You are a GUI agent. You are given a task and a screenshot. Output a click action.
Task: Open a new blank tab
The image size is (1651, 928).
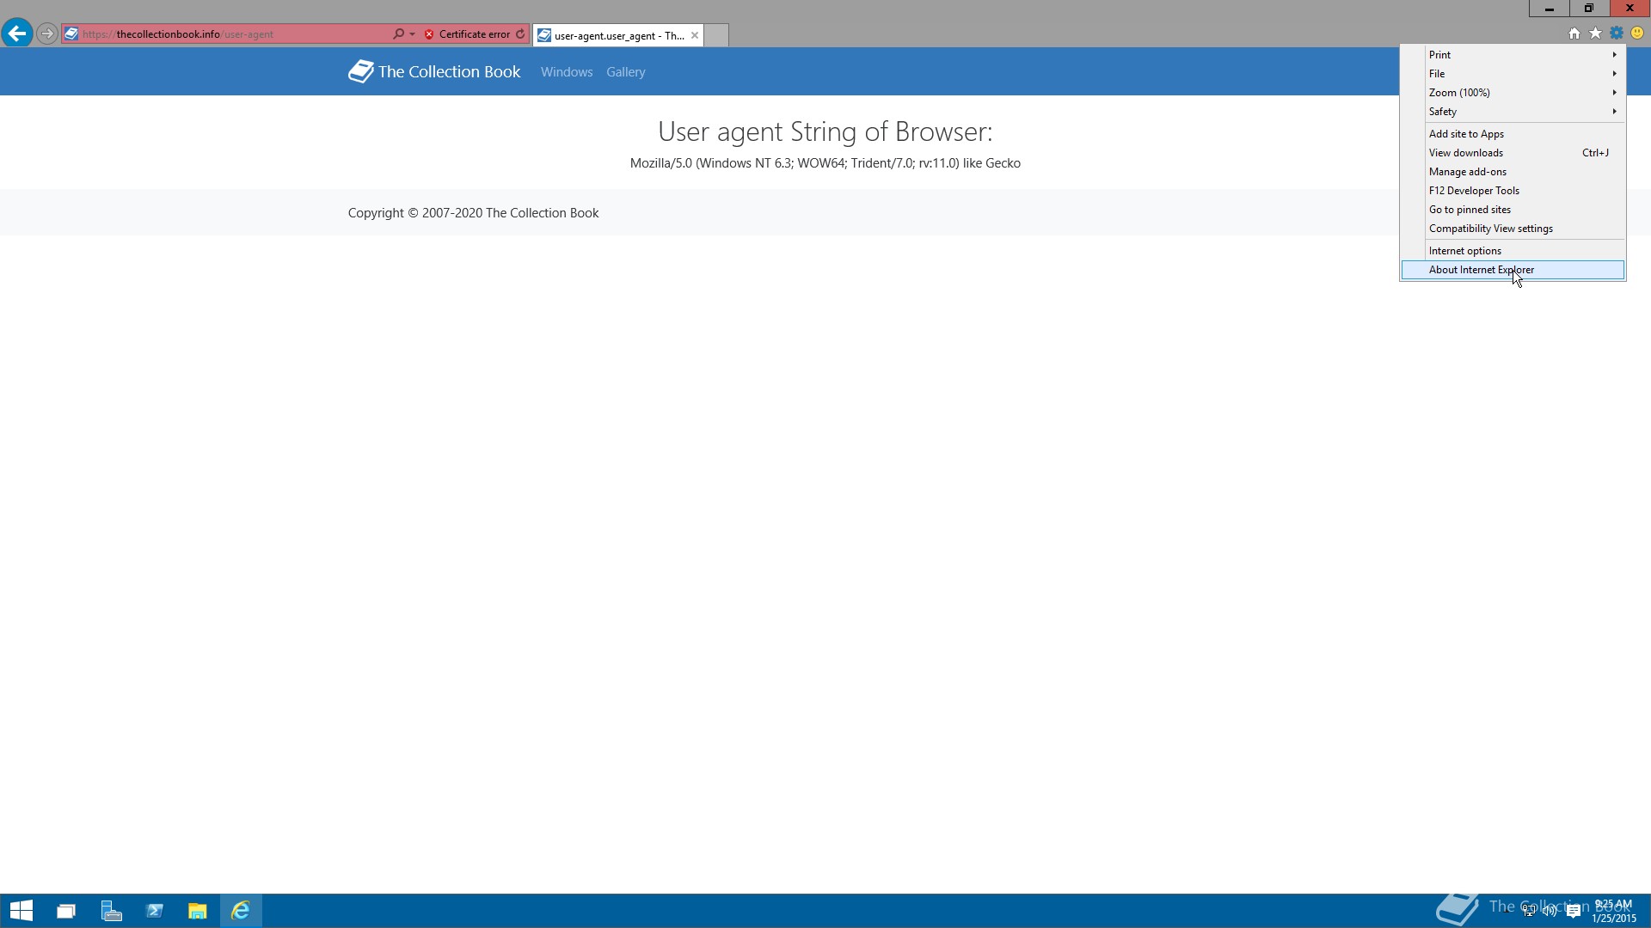click(x=716, y=35)
